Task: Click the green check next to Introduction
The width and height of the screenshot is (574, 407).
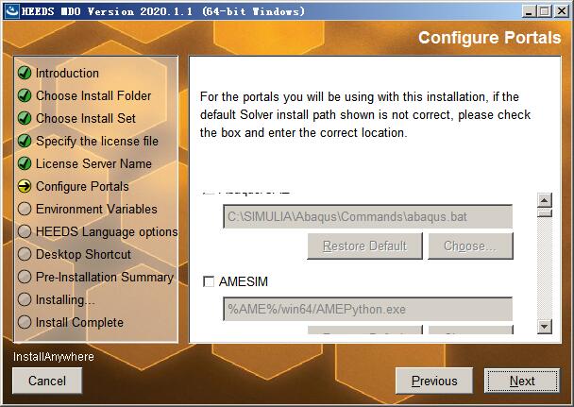Action: point(25,73)
